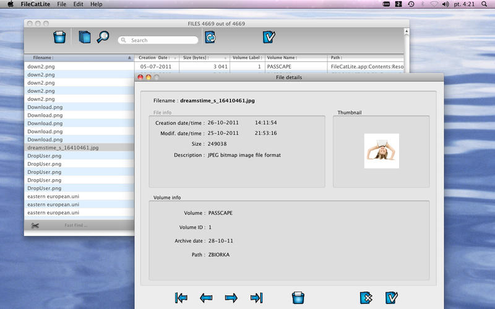495x309 pixels.
Task: Click the refresh icon in main toolbar
Action: tap(210, 37)
